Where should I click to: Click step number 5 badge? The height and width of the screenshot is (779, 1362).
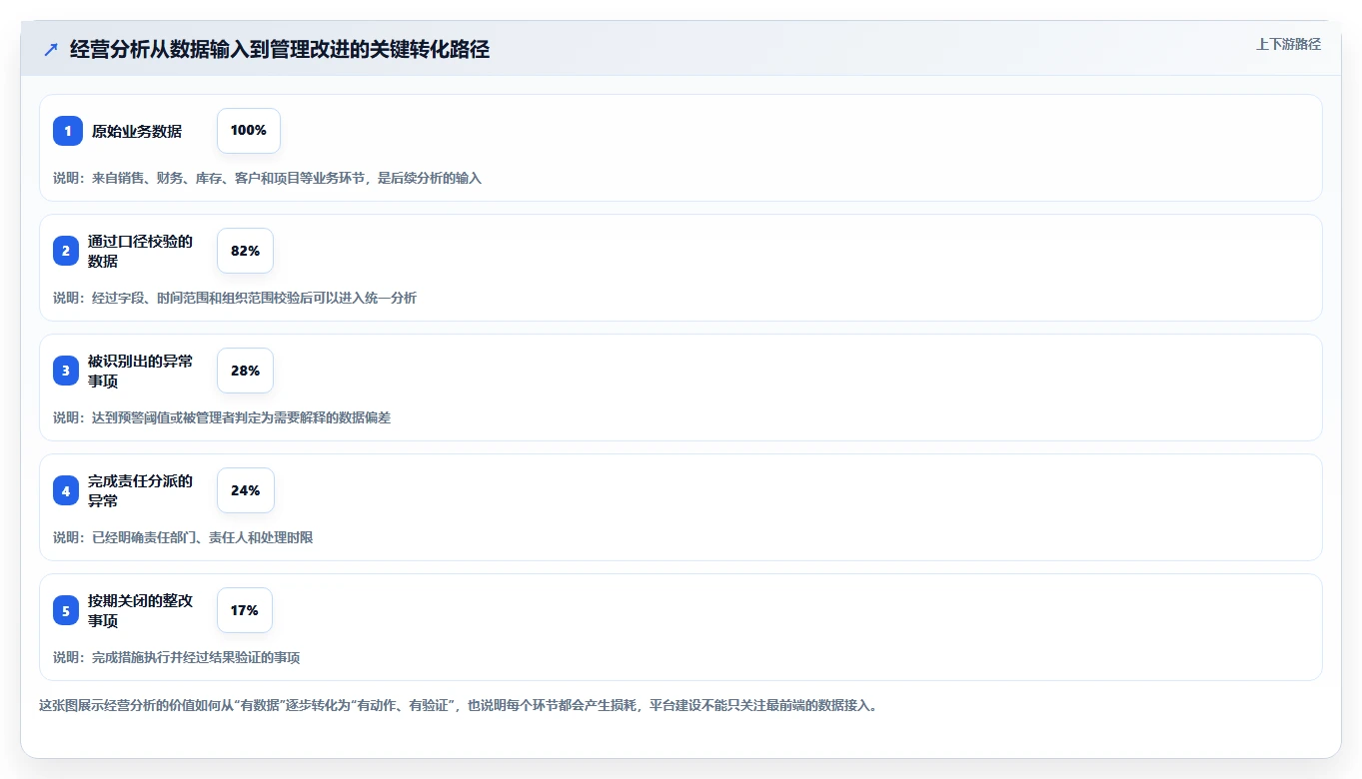(66, 610)
